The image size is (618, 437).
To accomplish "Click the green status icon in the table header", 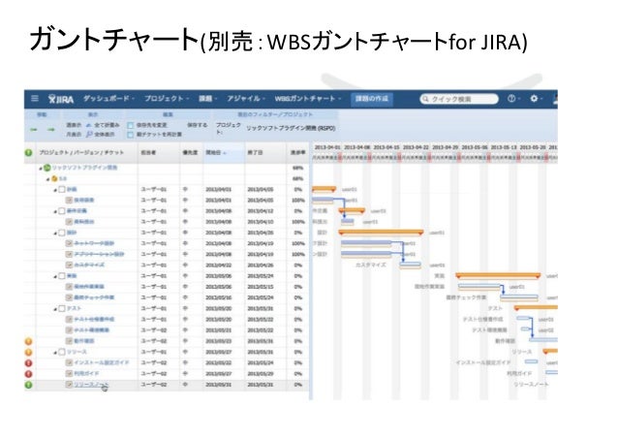I will pos(28,152).
